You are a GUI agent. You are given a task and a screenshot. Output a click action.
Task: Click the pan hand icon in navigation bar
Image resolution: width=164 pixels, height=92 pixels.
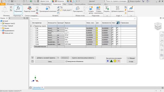coord(162,41)
